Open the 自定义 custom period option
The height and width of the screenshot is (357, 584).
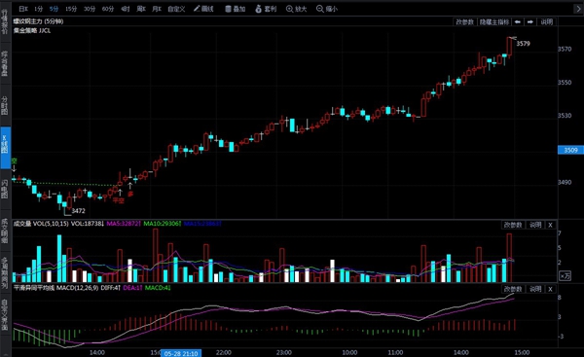tap(176, 9)
